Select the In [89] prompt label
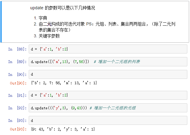 coord(17,62)
